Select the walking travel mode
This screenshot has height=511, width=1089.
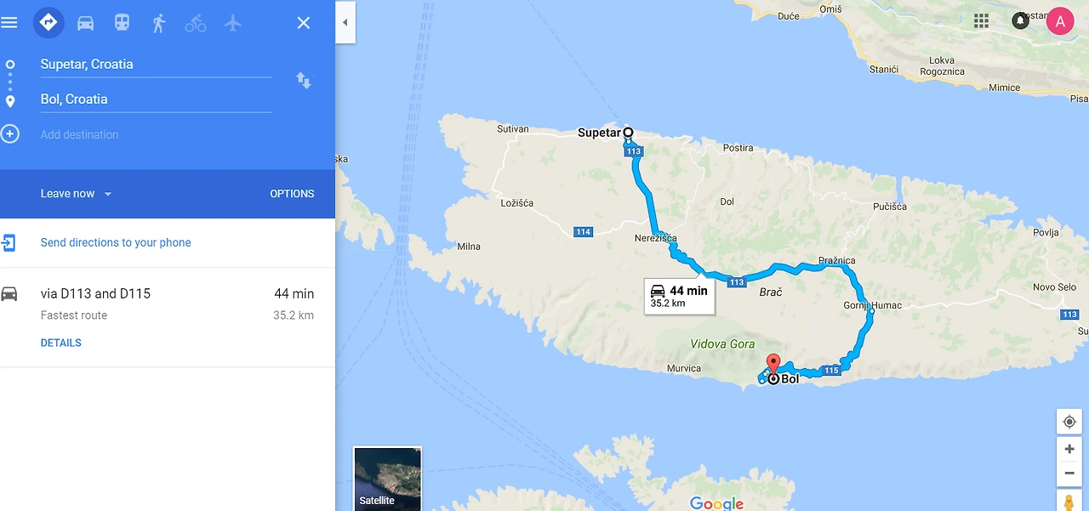click(158, 23)
